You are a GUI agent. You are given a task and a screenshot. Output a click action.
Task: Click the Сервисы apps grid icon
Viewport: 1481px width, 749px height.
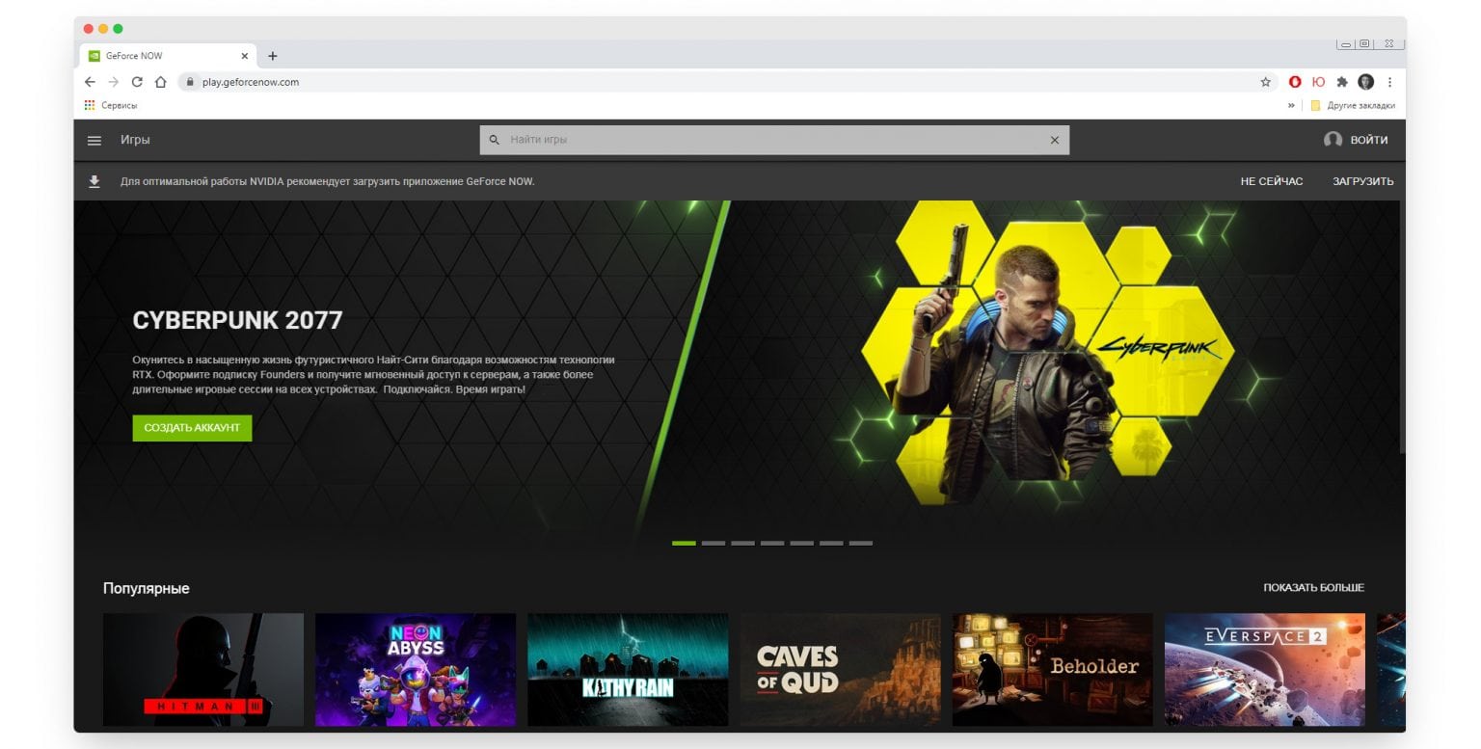(x=90, y=105)
